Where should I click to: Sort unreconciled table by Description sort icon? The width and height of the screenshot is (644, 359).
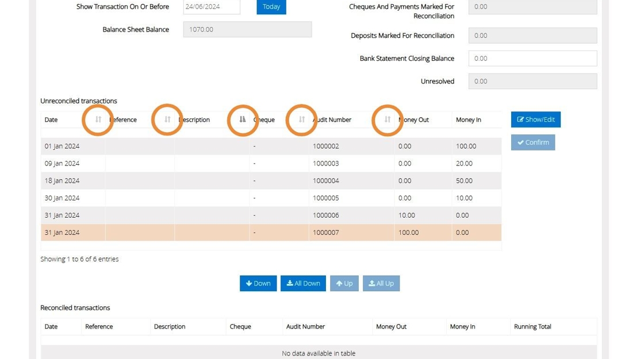[243, 119]
